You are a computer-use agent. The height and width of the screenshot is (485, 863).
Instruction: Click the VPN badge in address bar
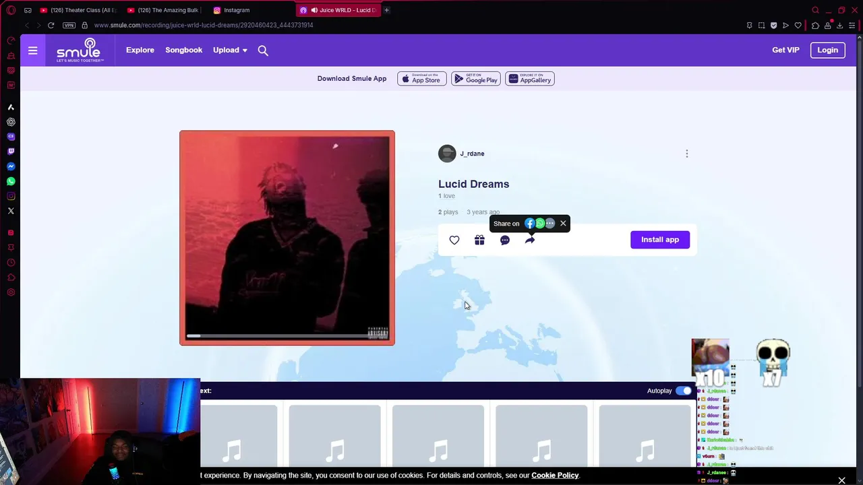point(69,25)
